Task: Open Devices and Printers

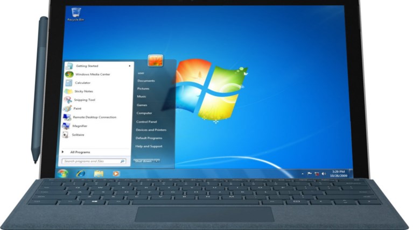Action: pos(151,130)
